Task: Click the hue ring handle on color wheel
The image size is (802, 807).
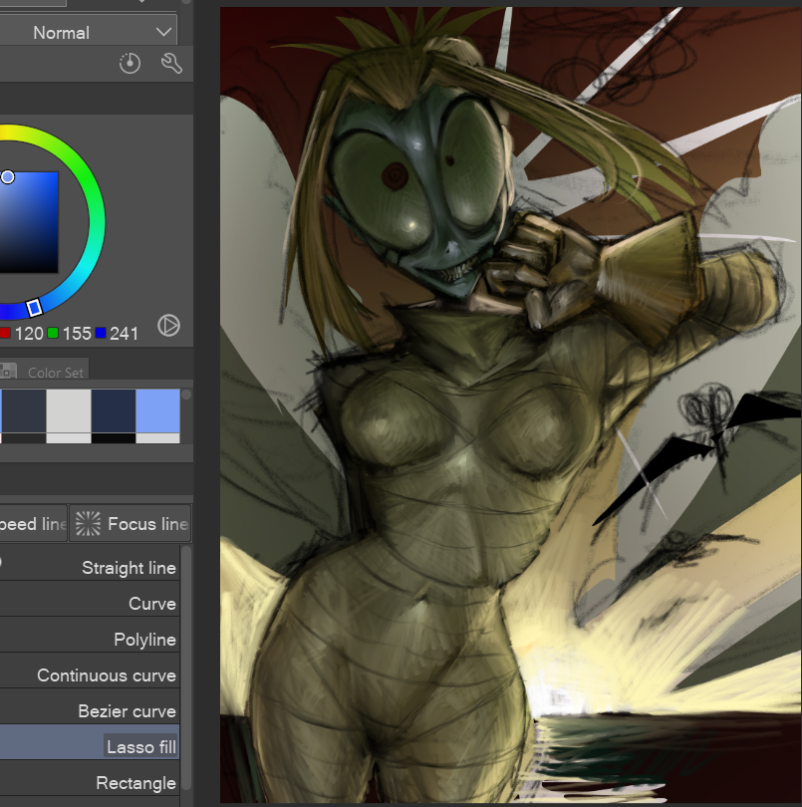Action: point(34,308)
